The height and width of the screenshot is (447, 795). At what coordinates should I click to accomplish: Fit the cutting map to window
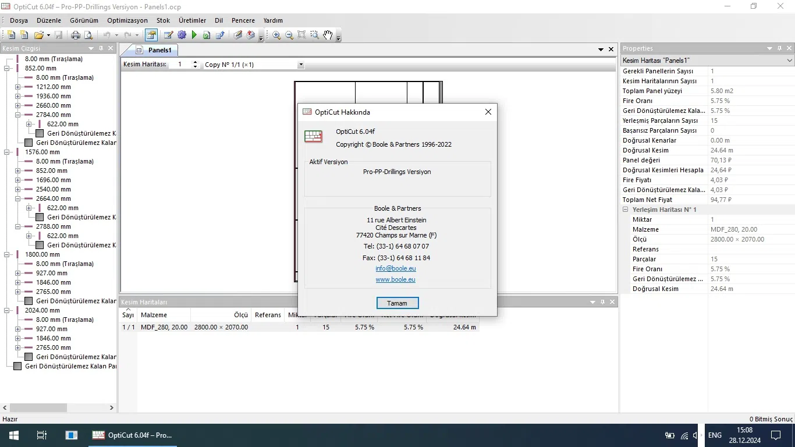tap(302, 35)
